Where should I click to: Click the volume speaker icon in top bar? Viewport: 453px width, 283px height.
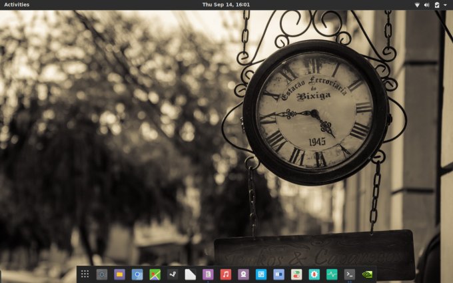pyautogui.click(x=426, y=5)
